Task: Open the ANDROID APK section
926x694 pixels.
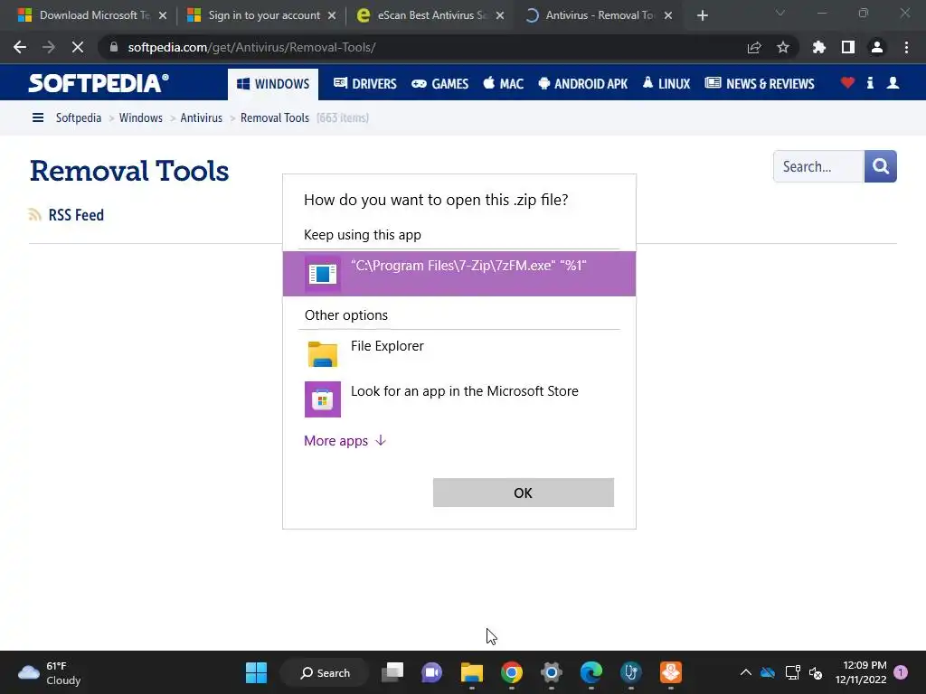Action: coord(583,84)
